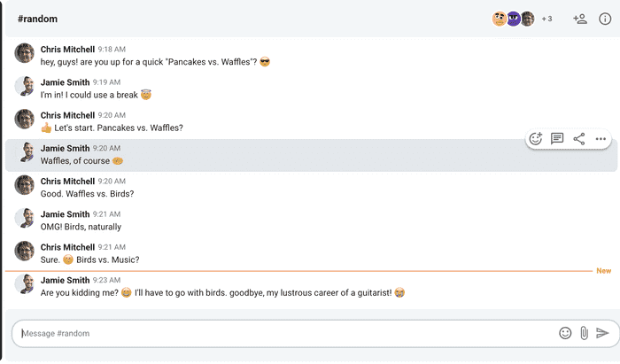Open Chris Mitchell's name on the 9:20 AM Pancakes message
This screenshot has width=620, height=364.
pyautogui.click(x=67, y=115)
